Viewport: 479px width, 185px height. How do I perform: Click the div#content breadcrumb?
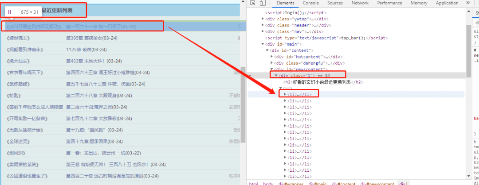click(x=344, y=184)
